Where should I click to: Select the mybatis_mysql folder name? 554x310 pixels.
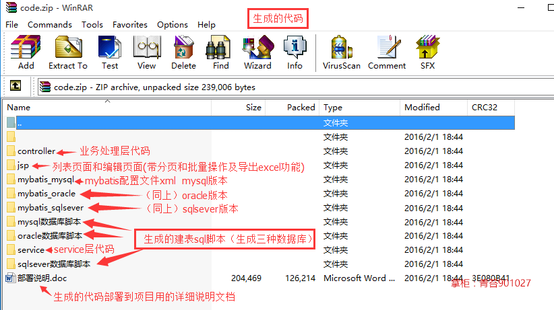pyautogui.click(x=46, y=180)
